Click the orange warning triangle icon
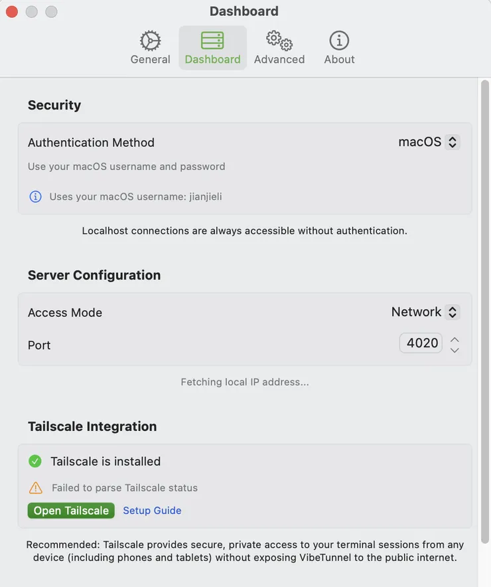Screen dimensions: 491x587 pos(36,488)
